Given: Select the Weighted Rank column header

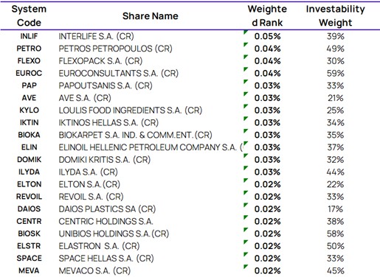Looking at the screenshot, I should pos(267,15).
